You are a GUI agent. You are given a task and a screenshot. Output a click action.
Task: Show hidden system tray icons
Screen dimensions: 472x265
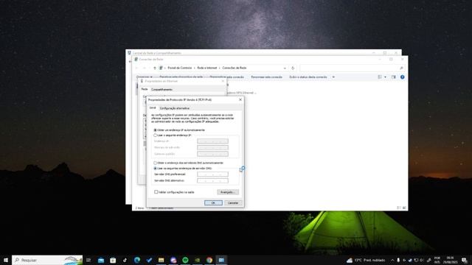[x=392, y=260]
